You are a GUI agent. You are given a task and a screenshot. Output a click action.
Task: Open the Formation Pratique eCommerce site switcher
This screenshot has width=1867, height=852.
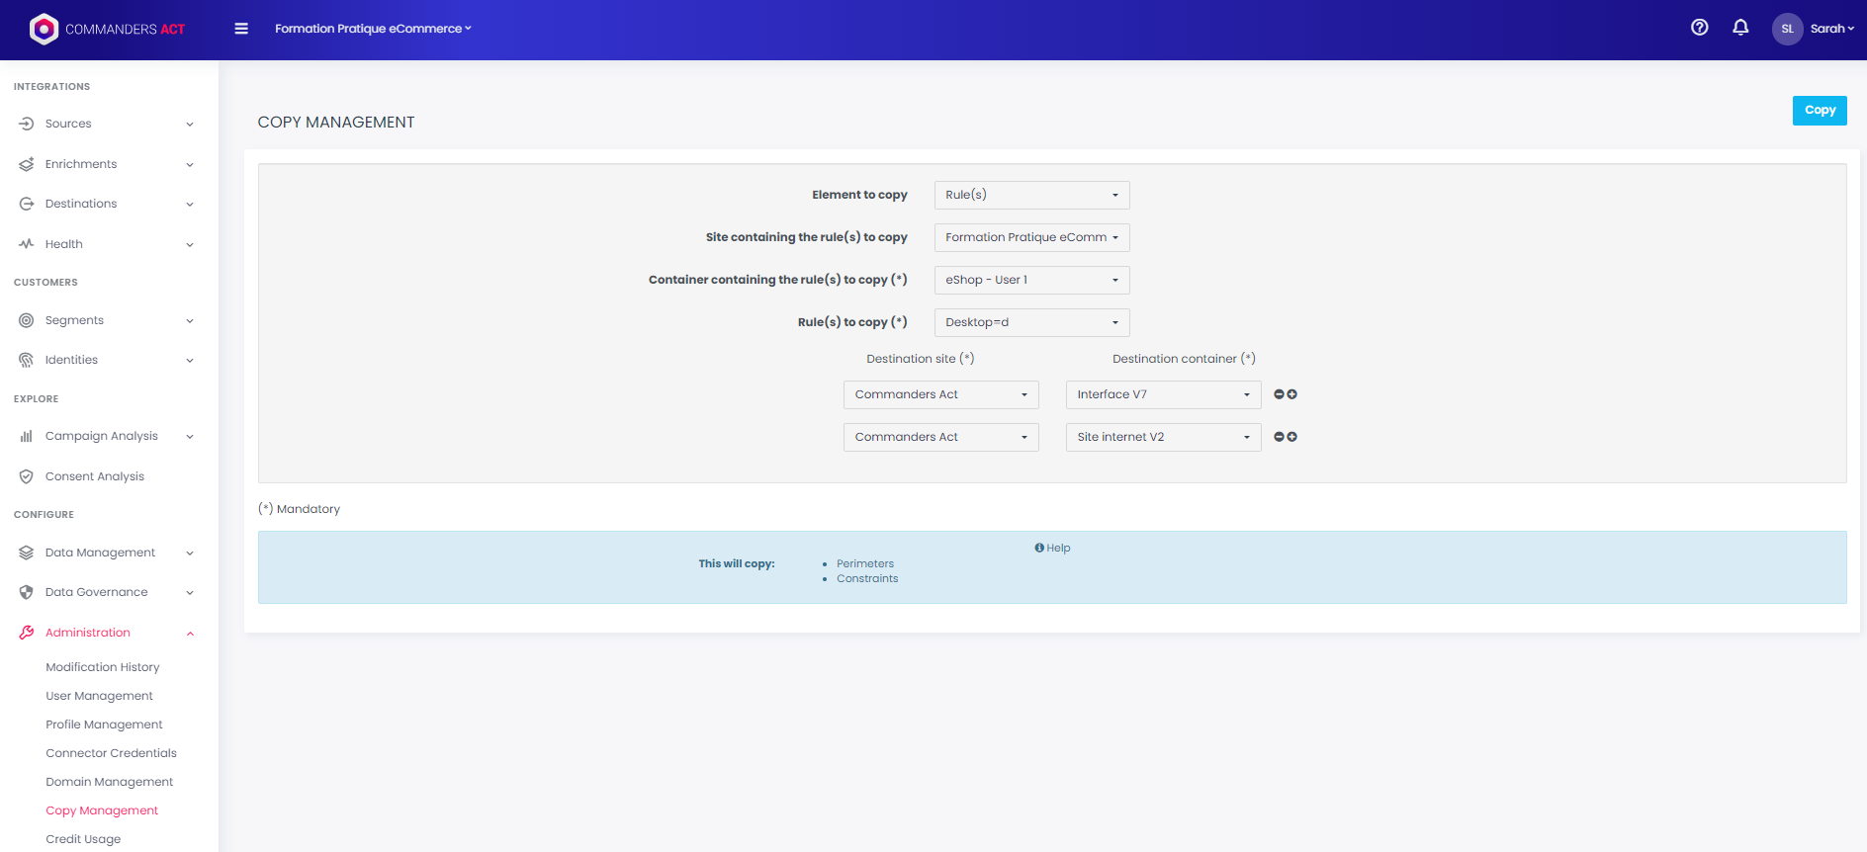tap(373, 29)
